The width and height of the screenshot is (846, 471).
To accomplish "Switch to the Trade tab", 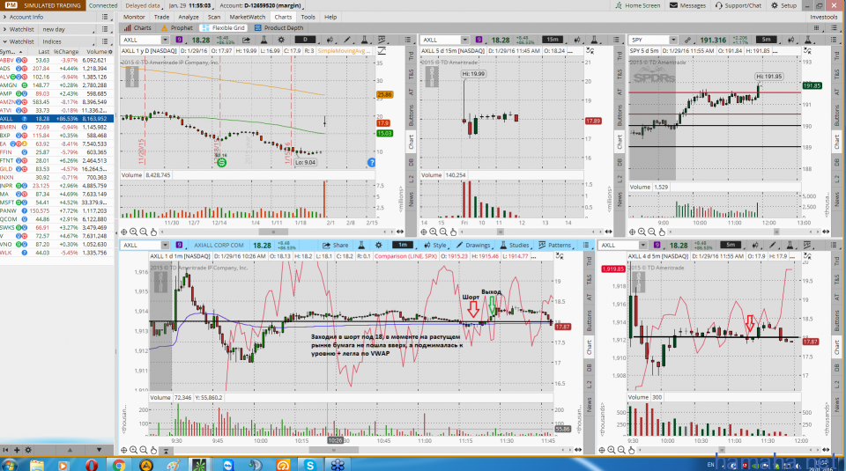I will tap(161, 18).
